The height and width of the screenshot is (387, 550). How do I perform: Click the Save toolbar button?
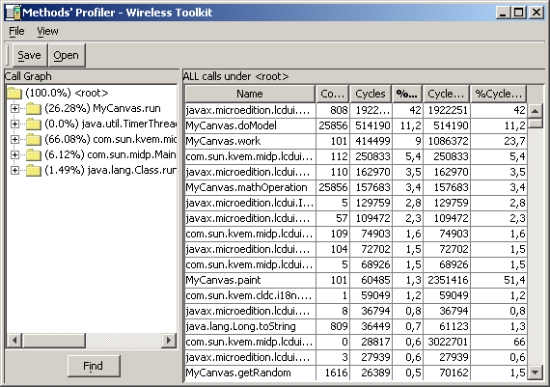coord(30,55)
